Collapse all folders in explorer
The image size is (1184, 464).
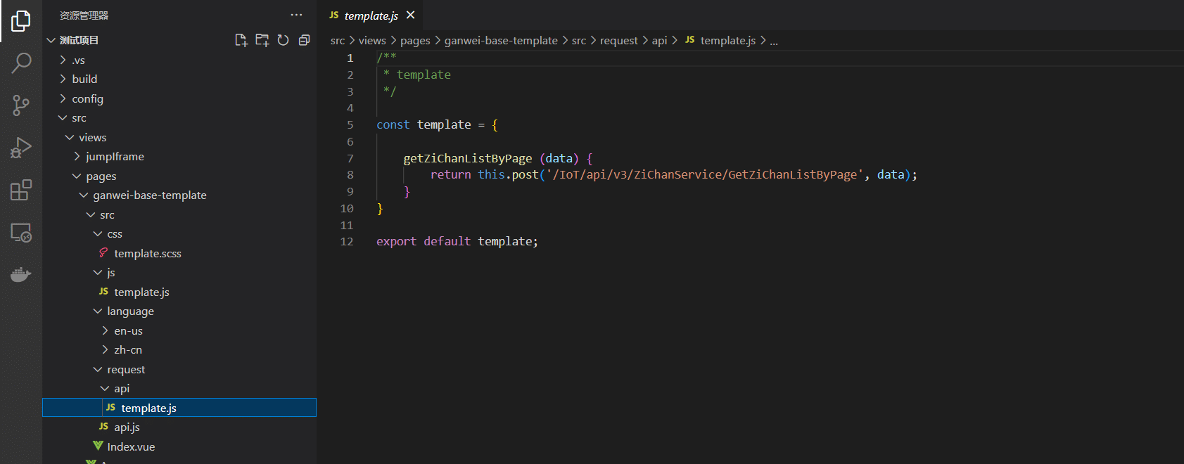point(304,40)
